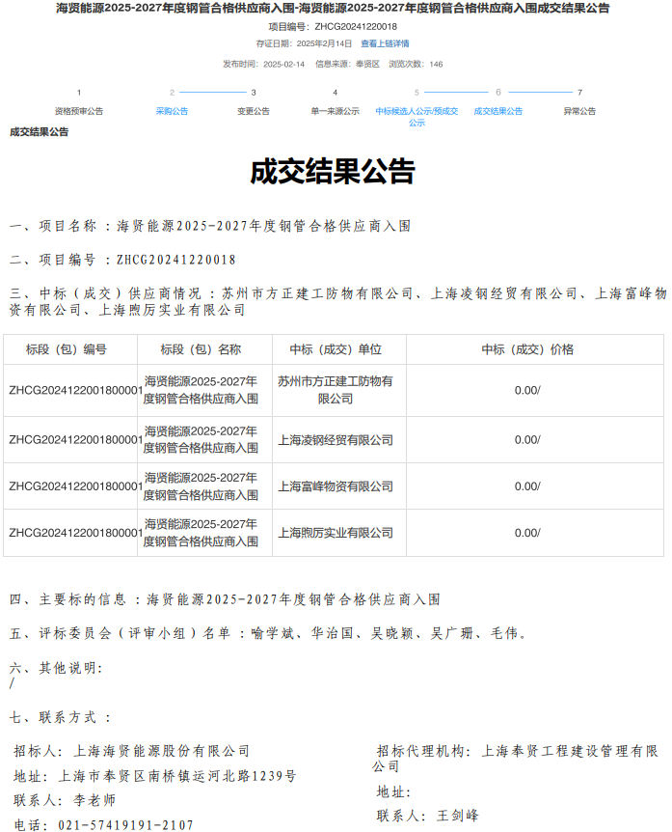Select 苏州市方正建工防物有限公司 table cell
The image size is (672, 832).
(x=335, y=390)
